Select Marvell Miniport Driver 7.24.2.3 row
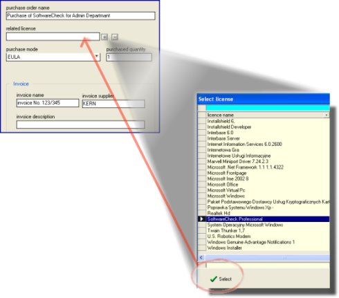The width and height of the screenshot is (339, 298). [x=268, y=161]
